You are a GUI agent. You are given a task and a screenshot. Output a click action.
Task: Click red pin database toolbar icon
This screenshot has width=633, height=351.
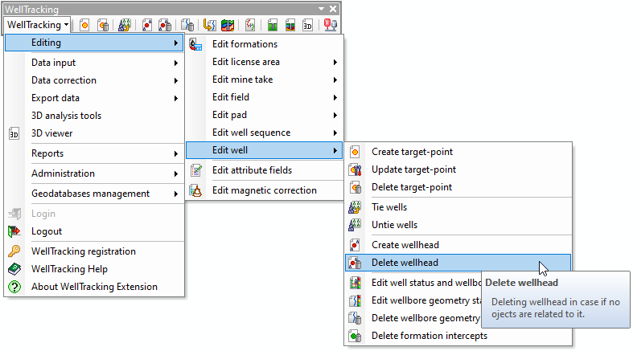point(331,26)
